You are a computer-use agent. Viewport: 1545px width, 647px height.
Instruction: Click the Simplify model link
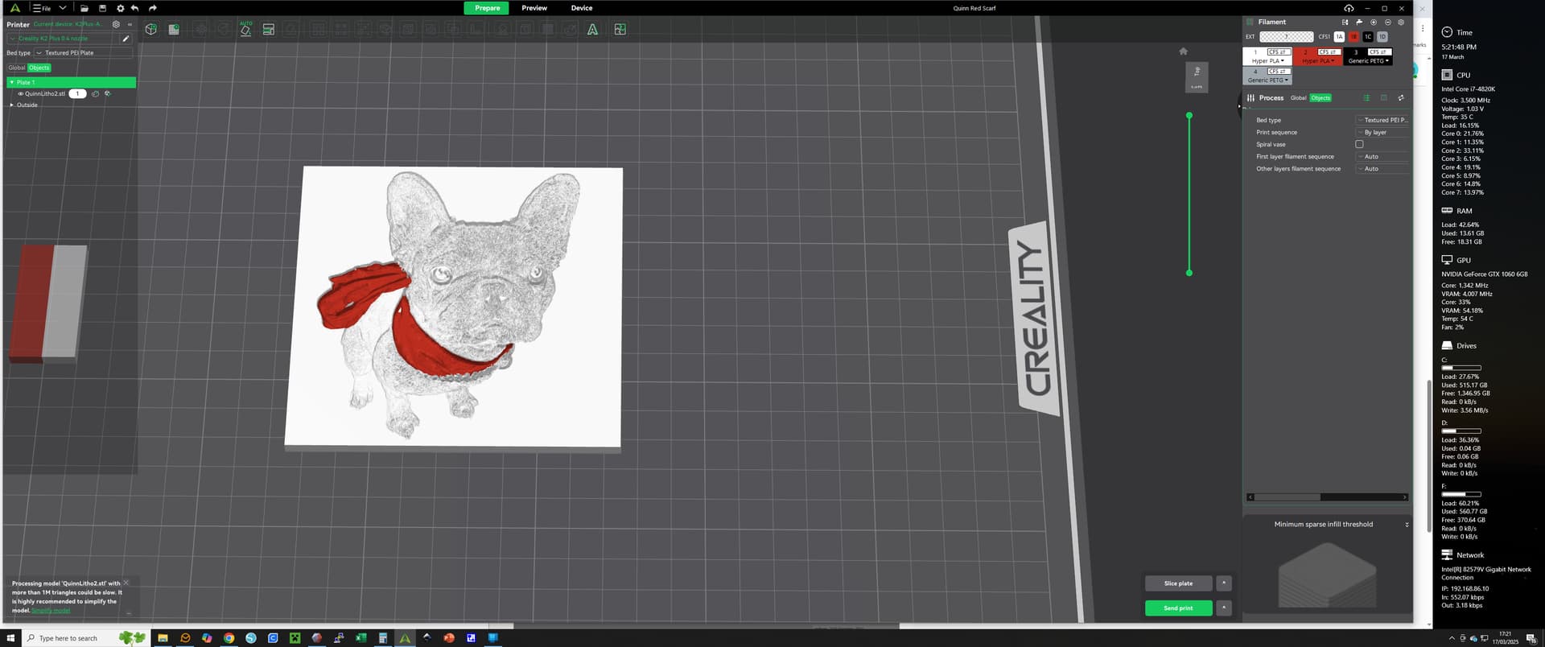51,611
